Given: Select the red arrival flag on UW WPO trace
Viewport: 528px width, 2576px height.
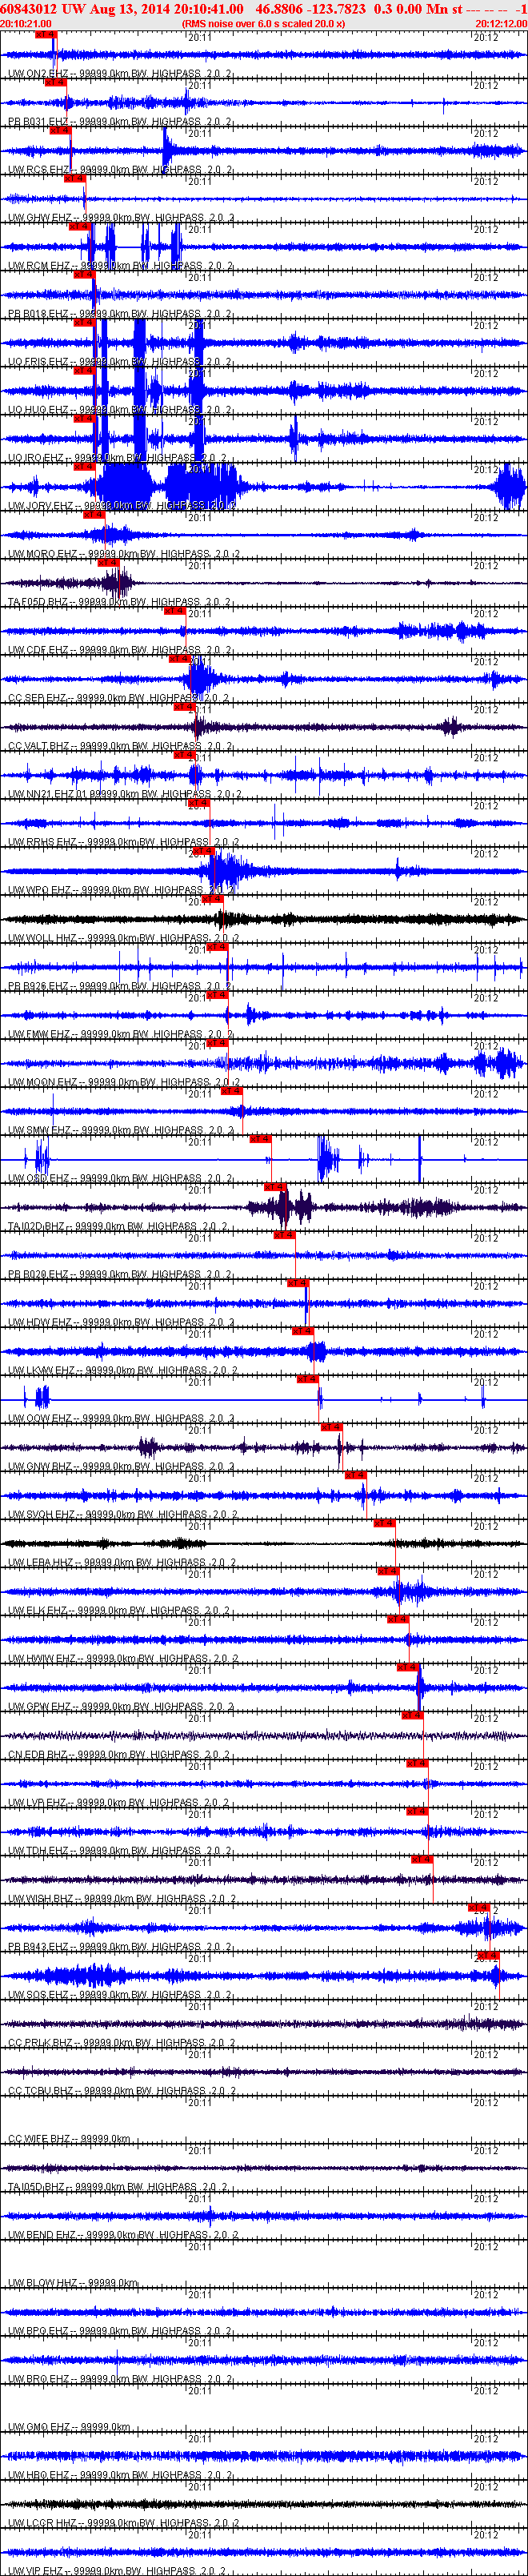Looking at the screenshot, I should point(202,851).
